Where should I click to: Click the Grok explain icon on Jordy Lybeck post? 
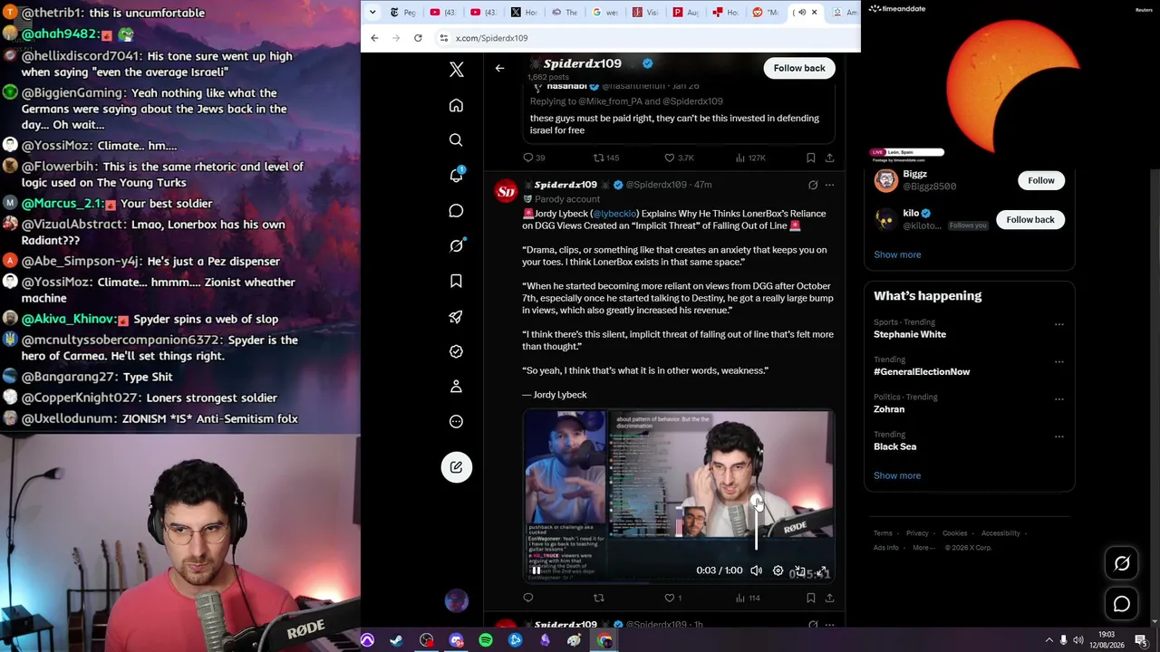813,185
